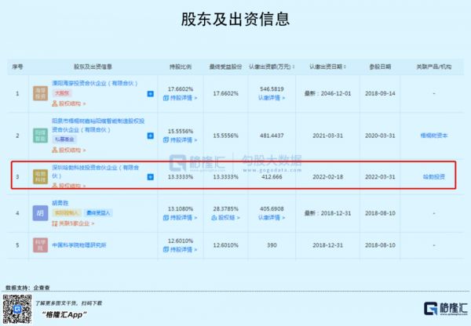Expand 关联5家企业 under 胡勇胜
Viewport: 471px width, 326px height.
click(74, 221)
